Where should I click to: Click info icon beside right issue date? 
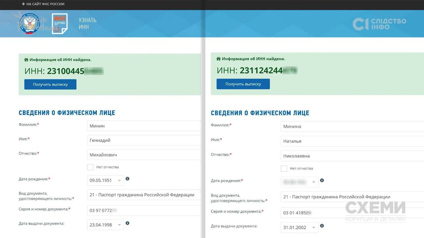tap(322, 226)
